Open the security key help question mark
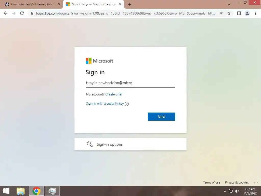The width and height of the screenshot is (261, 196). [127, 104]
